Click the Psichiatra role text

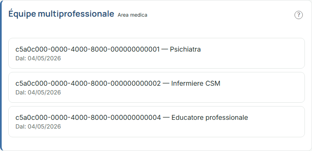pyautogui.click(x=185, y=50)
